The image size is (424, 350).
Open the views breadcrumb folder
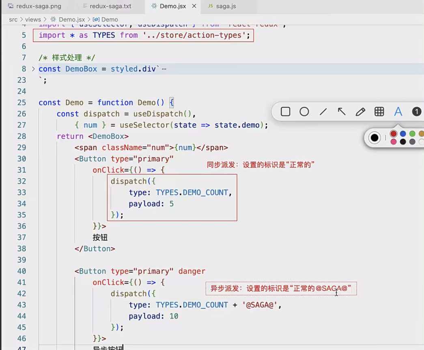pos(33,19)
